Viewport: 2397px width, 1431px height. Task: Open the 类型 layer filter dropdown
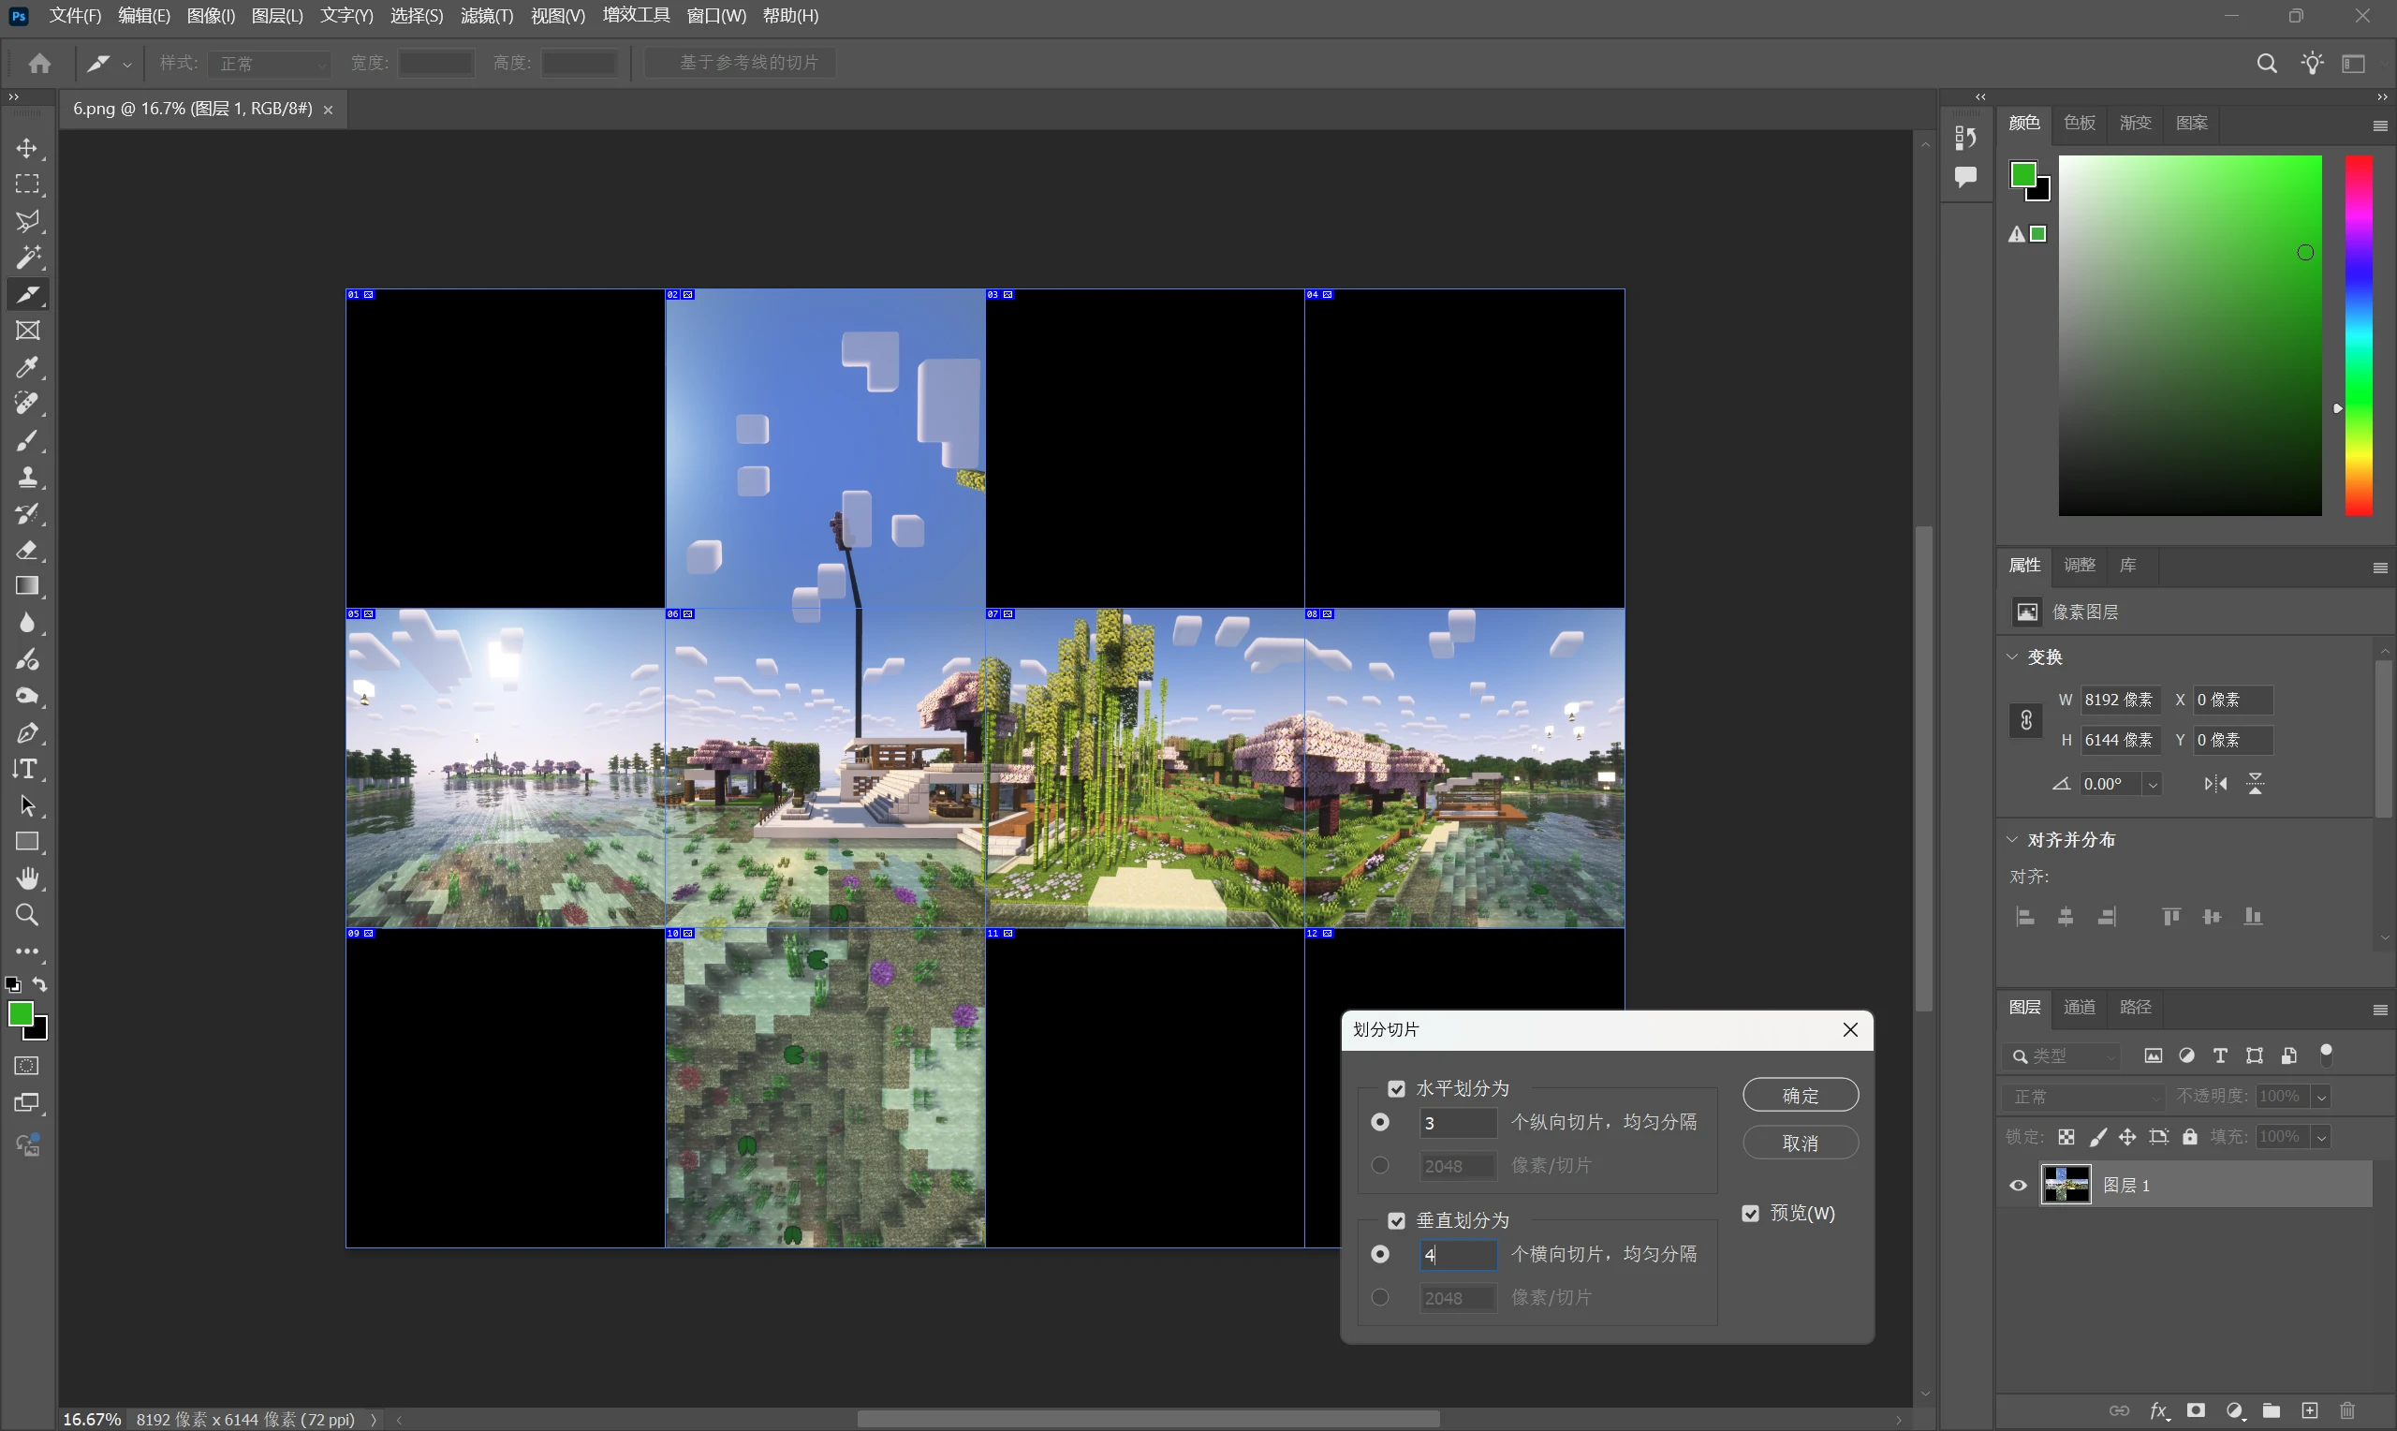(2063, 1055)
